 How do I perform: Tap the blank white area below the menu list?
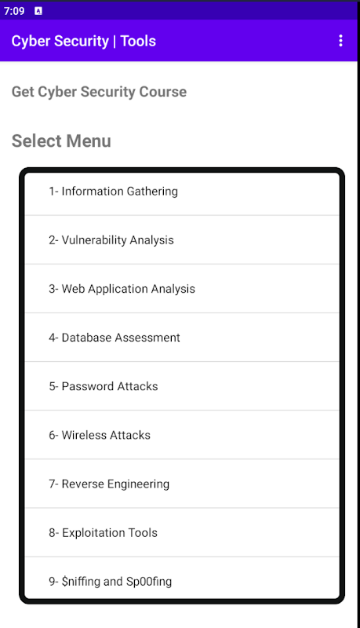pyautogui.click(x=180, y=616)
